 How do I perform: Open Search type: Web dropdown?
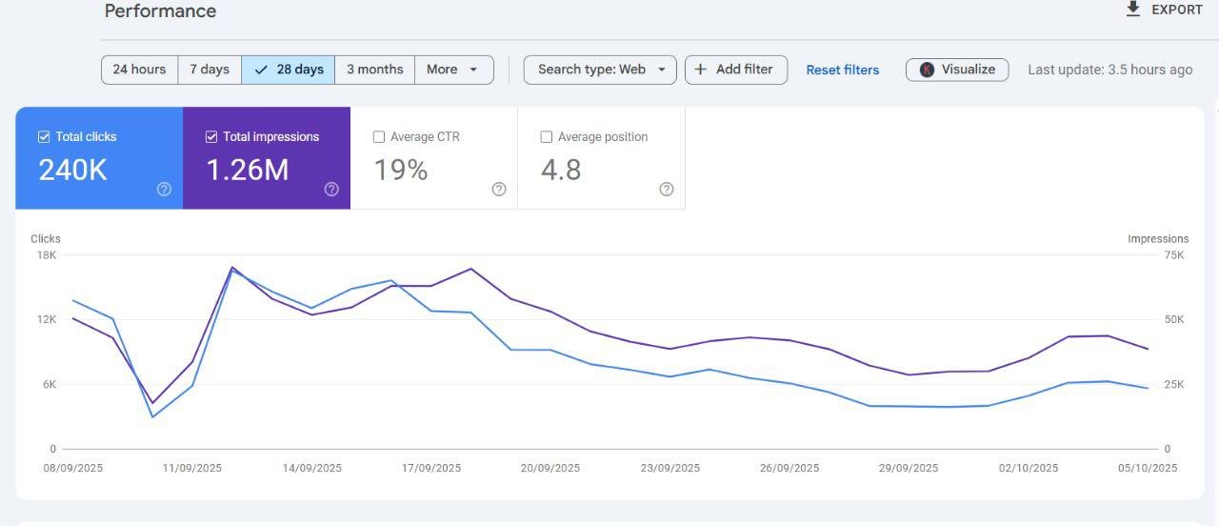pyautogui.click(x=600, y=70)
